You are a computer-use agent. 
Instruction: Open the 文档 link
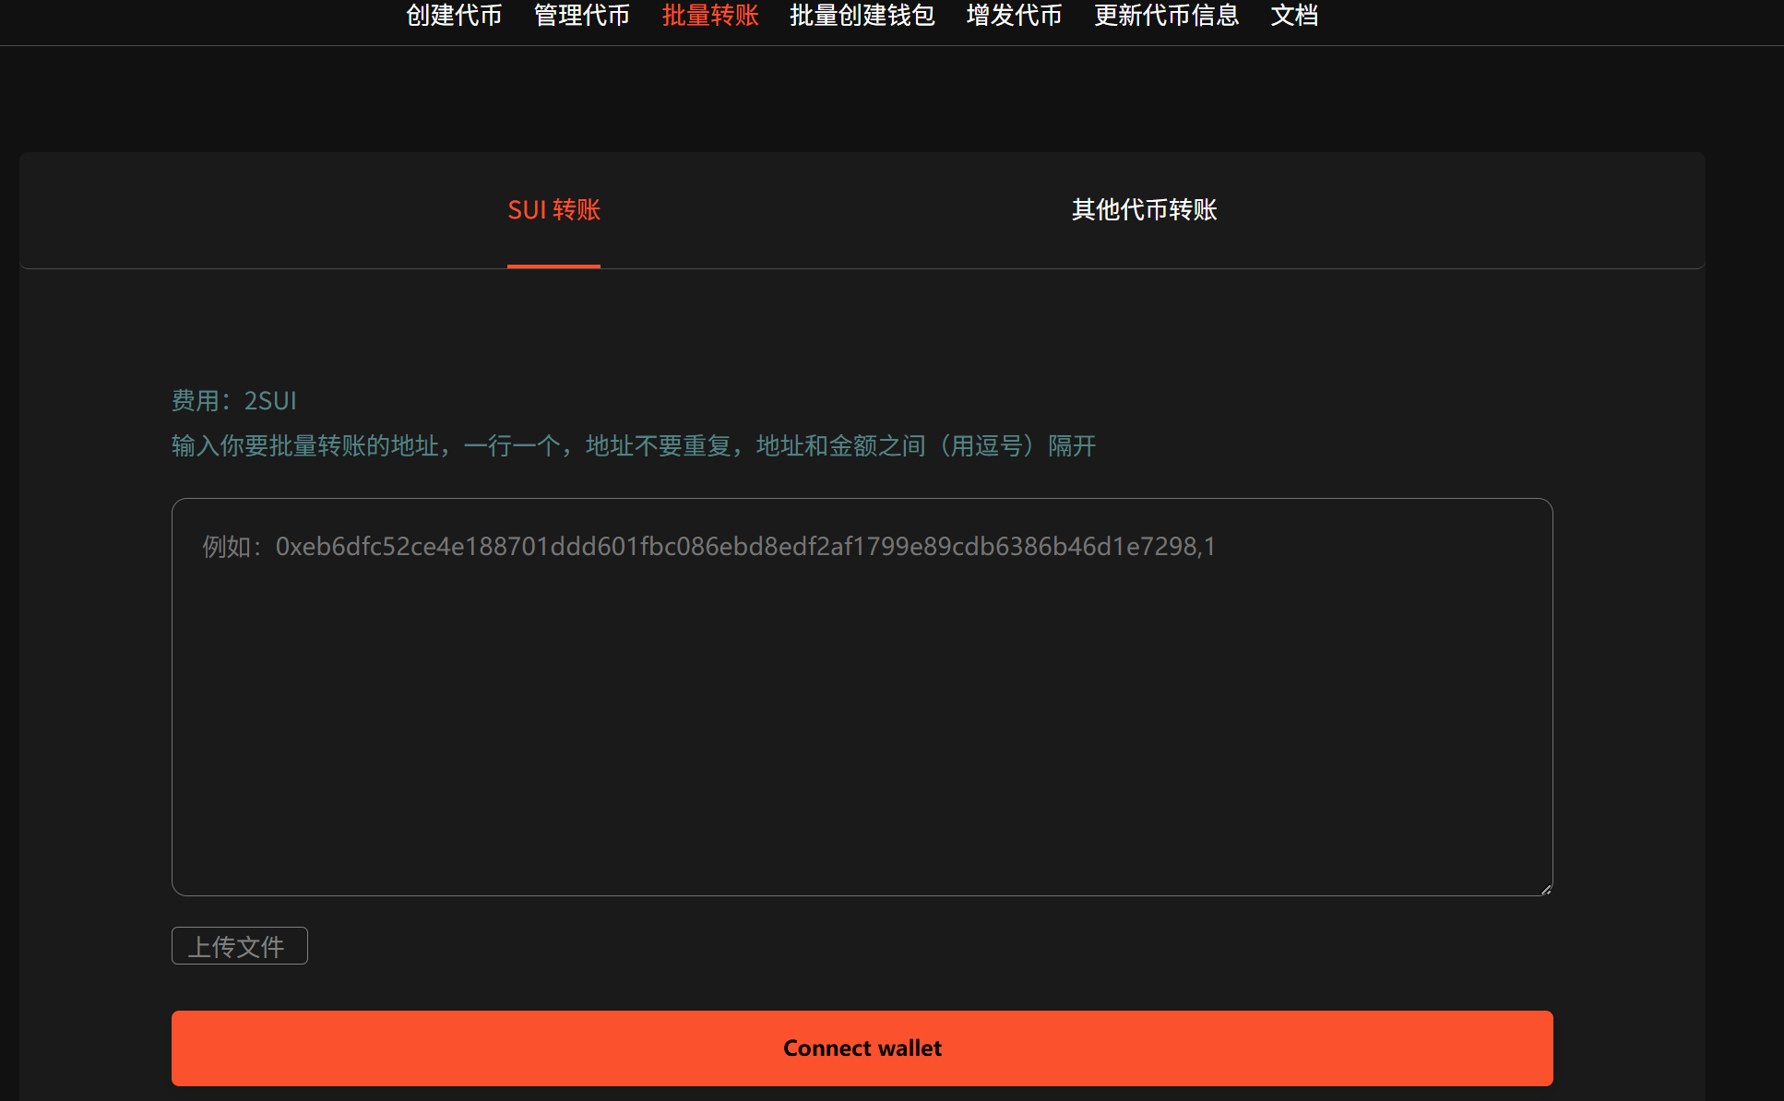pos(1294,16)
